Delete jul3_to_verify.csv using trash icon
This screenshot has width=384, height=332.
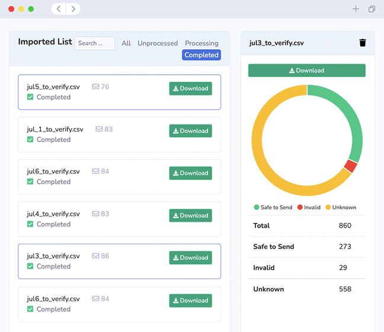tap(363, 43)
